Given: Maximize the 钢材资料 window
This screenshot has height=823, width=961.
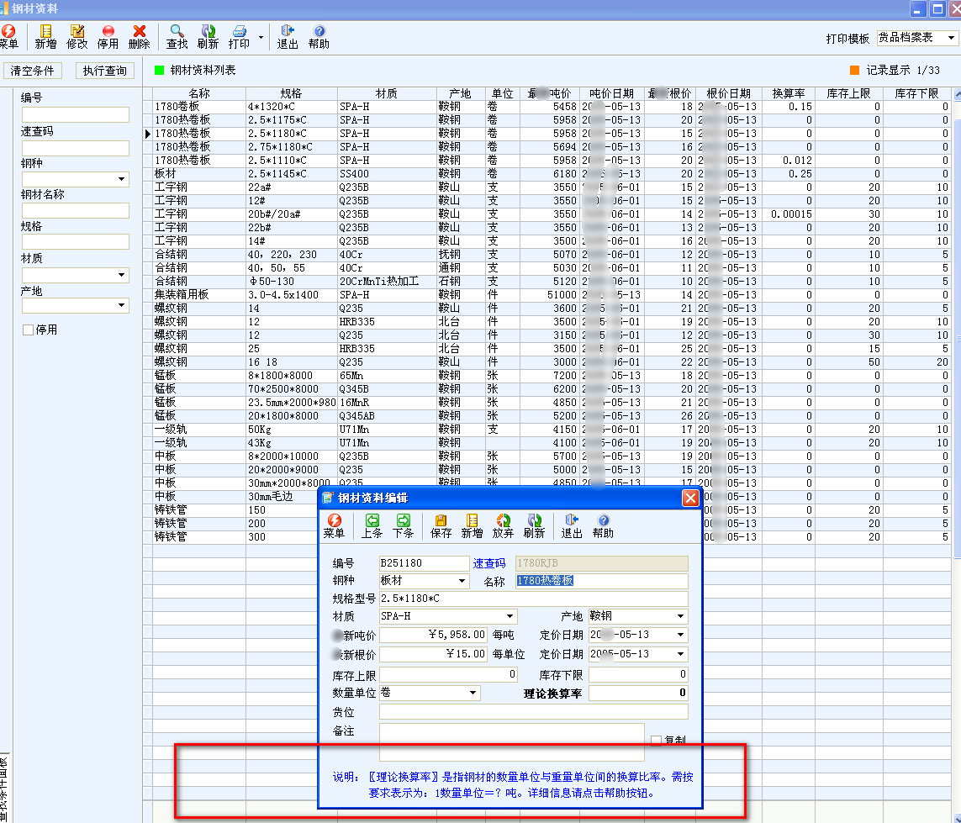Looking at the screenshot, I should pyautogui.click(x=937, y=9).
